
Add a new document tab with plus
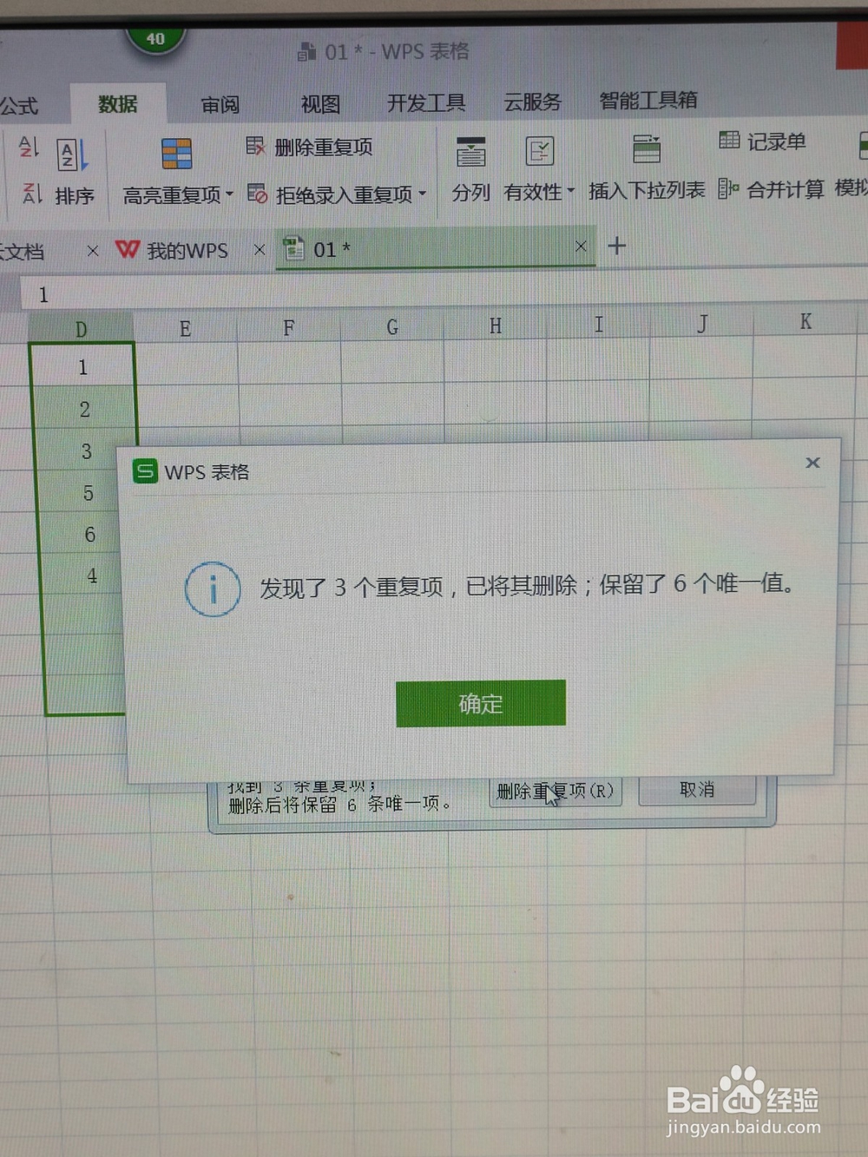pyautogui.click(x=616, y=247)
